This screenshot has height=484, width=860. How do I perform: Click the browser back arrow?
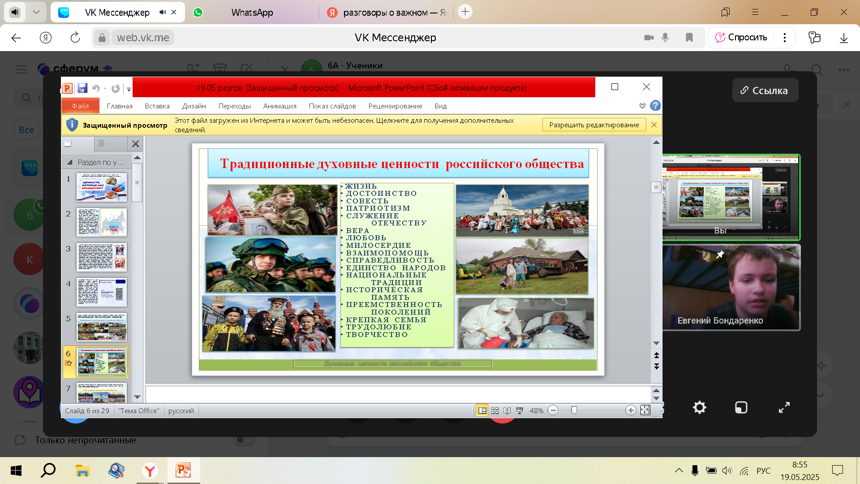click(16, 38)
